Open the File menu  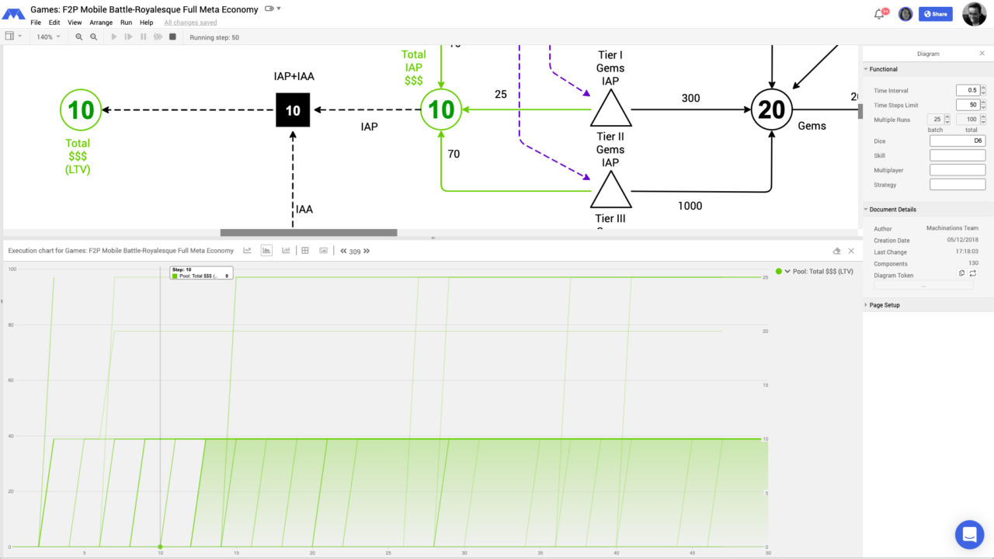click(36, 23)
